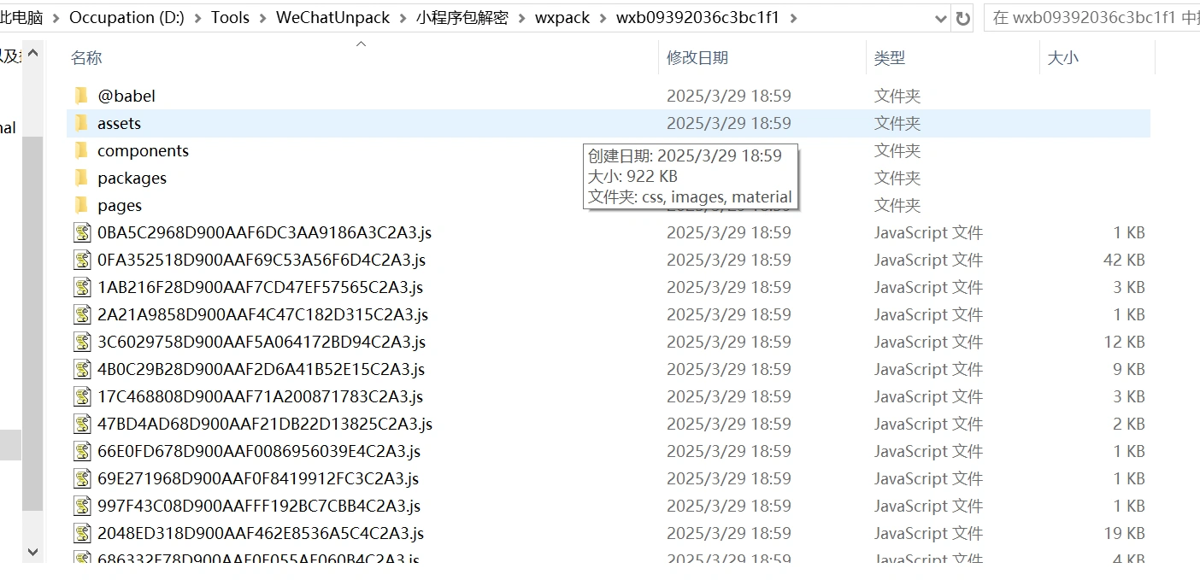
Task: Click the 0BA5C2968D900AAF6DC3AA9186A3C2A3.js file icon
Action: pos(82,232)
